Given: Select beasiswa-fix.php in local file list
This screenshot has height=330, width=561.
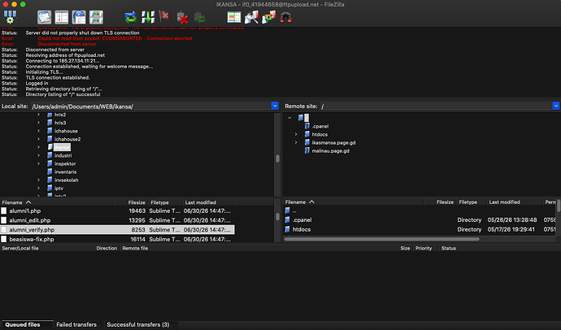Looking at the screenshot, I should click(x=117, y=239).
